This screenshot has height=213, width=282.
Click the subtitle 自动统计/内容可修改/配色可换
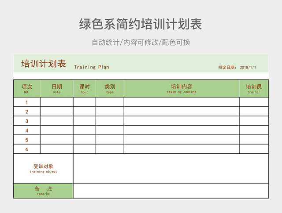click(141, 43)
